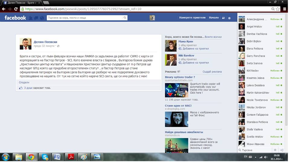Click the browser forward arrow
Viewport: 290px width, 162px height.
coord(10,9)
